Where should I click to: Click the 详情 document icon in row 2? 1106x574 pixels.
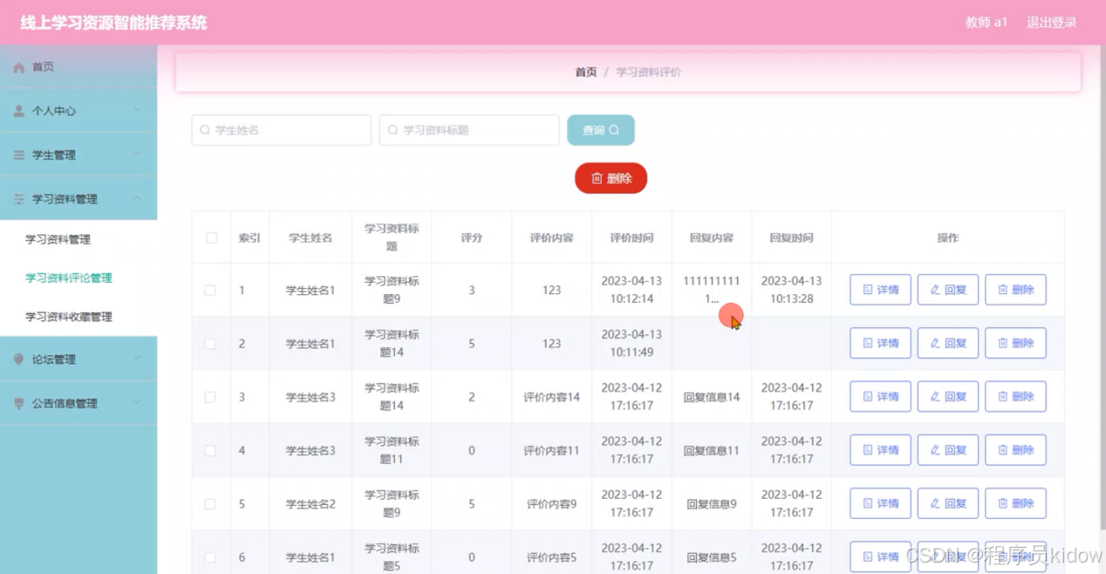pos(868,343)
